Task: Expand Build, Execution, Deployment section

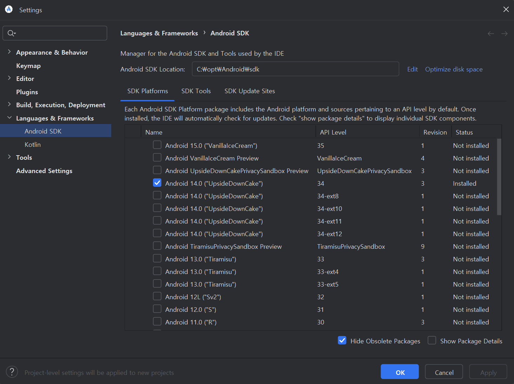Action: [x=9, y=104]
